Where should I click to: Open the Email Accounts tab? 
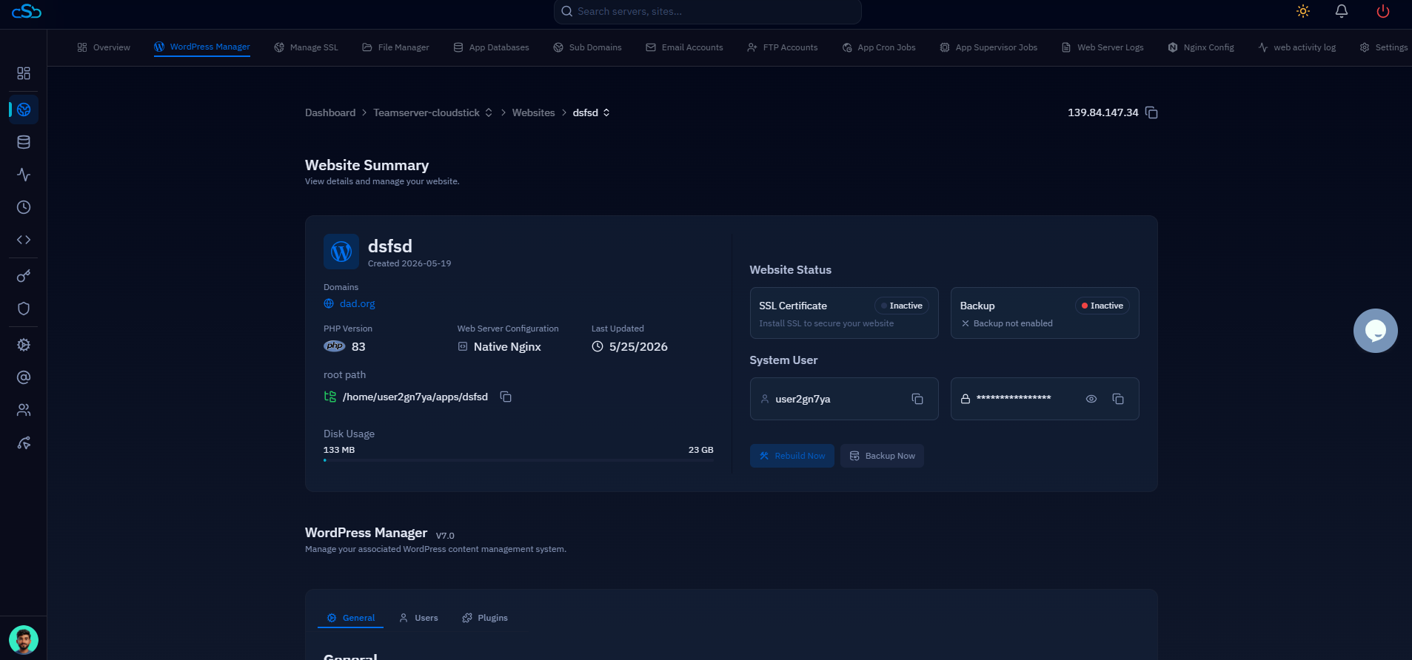(684, 47)
